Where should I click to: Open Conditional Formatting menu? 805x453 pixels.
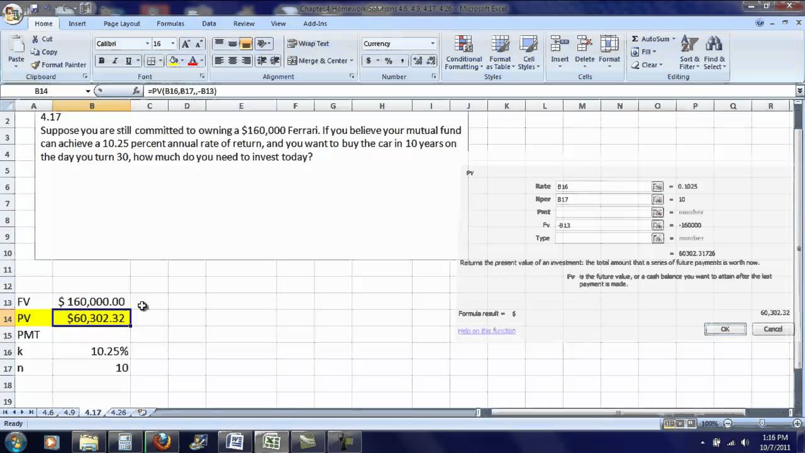pos(464,53)
